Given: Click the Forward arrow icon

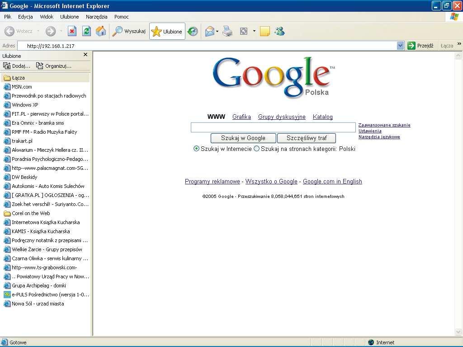Looking at the screenshot, I should [51, 31].
